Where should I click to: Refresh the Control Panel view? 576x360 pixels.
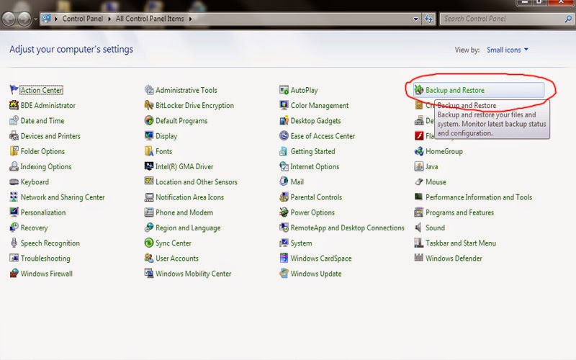(x=428, y=19)
